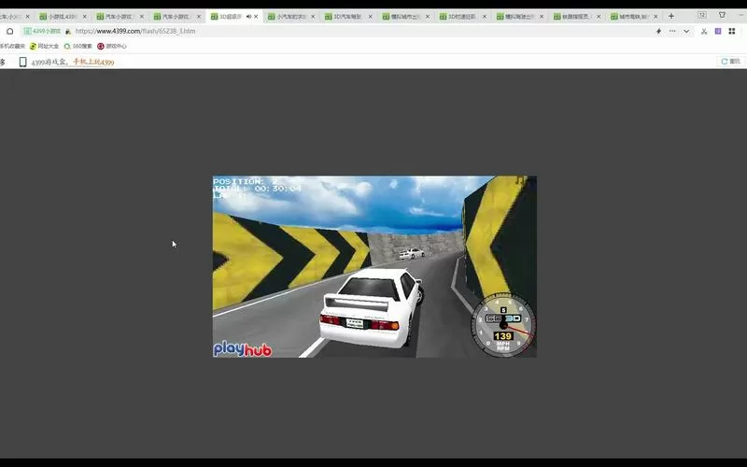Toggle the game's music note icon
Image resolution: width=747 pixels, height=467 pixels.
point(522,180)
